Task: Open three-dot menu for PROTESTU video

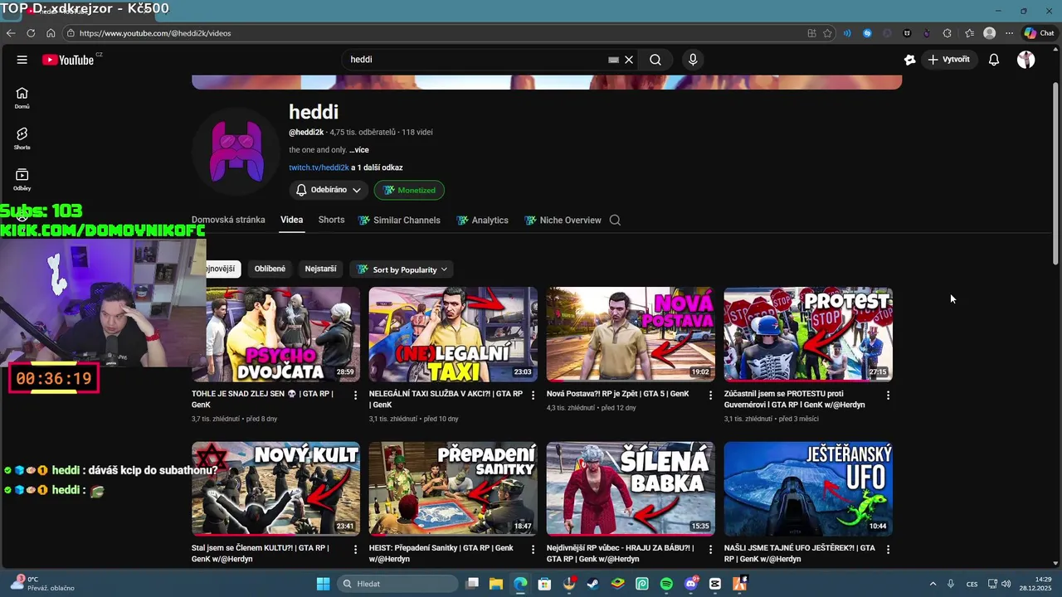Action: point(888,396)
